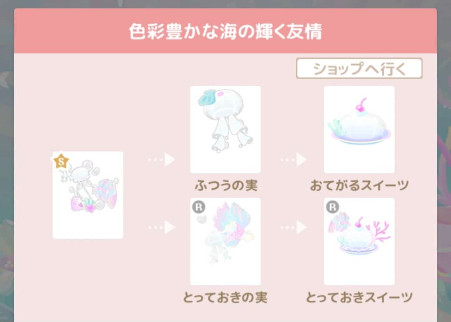Click the とっておきスイーツ label text
Screen dimensions: 451x322
359,297
